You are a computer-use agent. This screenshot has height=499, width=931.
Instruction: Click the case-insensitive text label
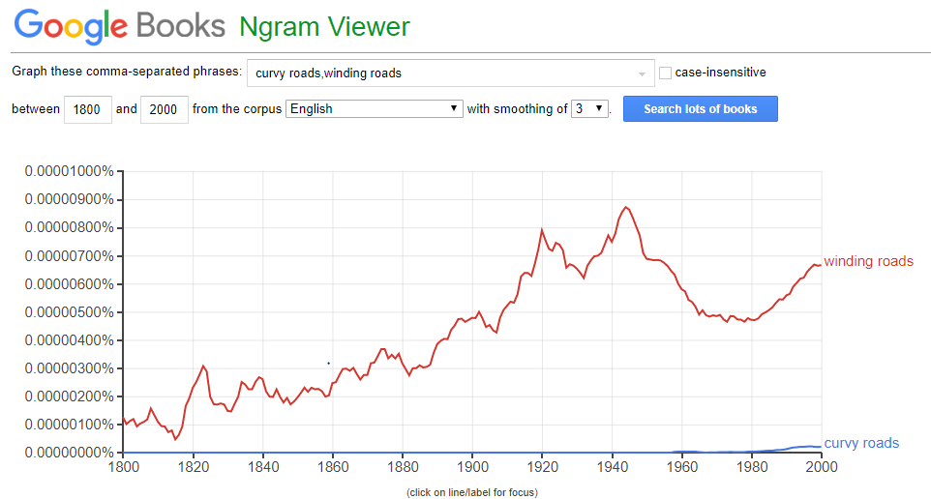(721, 73)
